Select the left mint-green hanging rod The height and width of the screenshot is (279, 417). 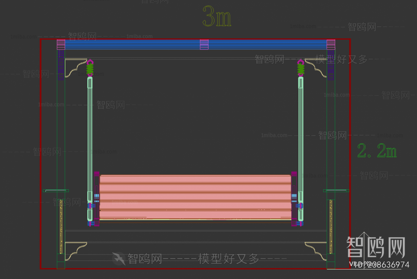pyautogui.click(x=90, y=137)
